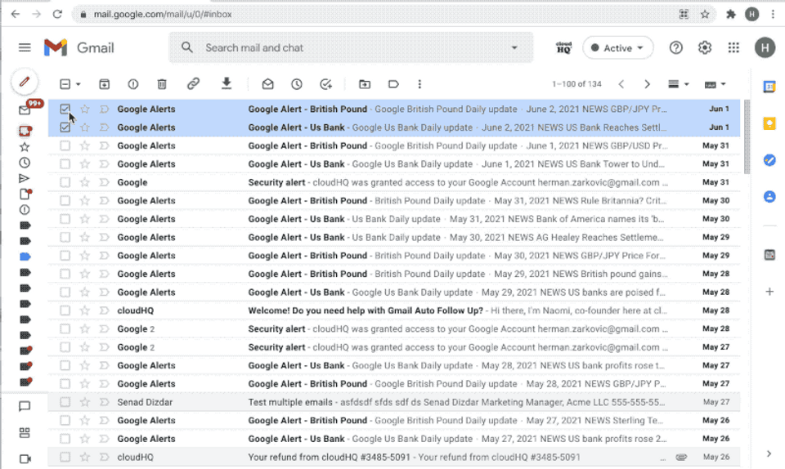Viewport: 785px width, 469px height.
Task: Go to the newer messages page
Action: [621, 84]
